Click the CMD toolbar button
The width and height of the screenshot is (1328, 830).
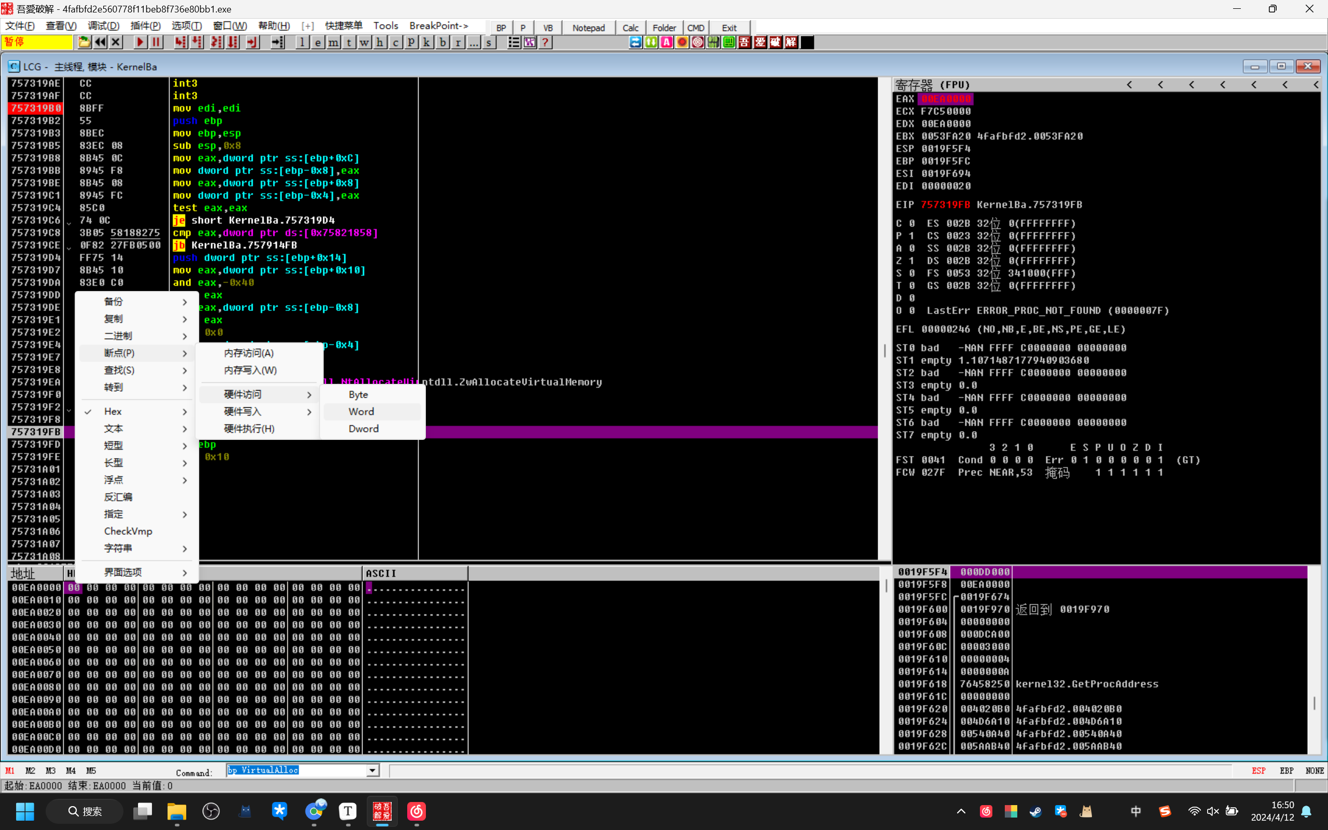(x=695, y=27)
